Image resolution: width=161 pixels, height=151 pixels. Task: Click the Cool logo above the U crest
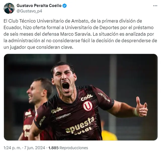coord(87,97)
